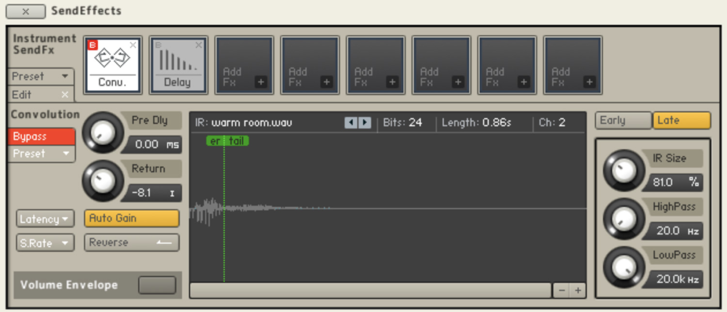Enable the Volume Envelope switch
This screenshot has height=312, width=727.
(x=157, y=285)
